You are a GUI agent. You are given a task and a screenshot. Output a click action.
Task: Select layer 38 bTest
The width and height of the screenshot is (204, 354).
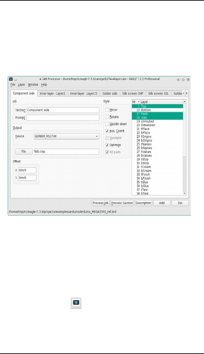click(158, 193)
